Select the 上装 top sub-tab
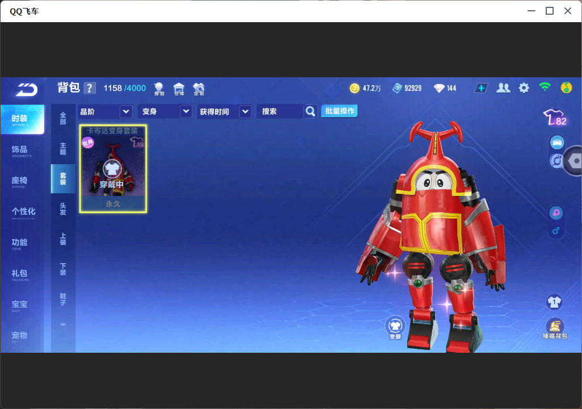582x409 pixels. click(x=63, y=239)
